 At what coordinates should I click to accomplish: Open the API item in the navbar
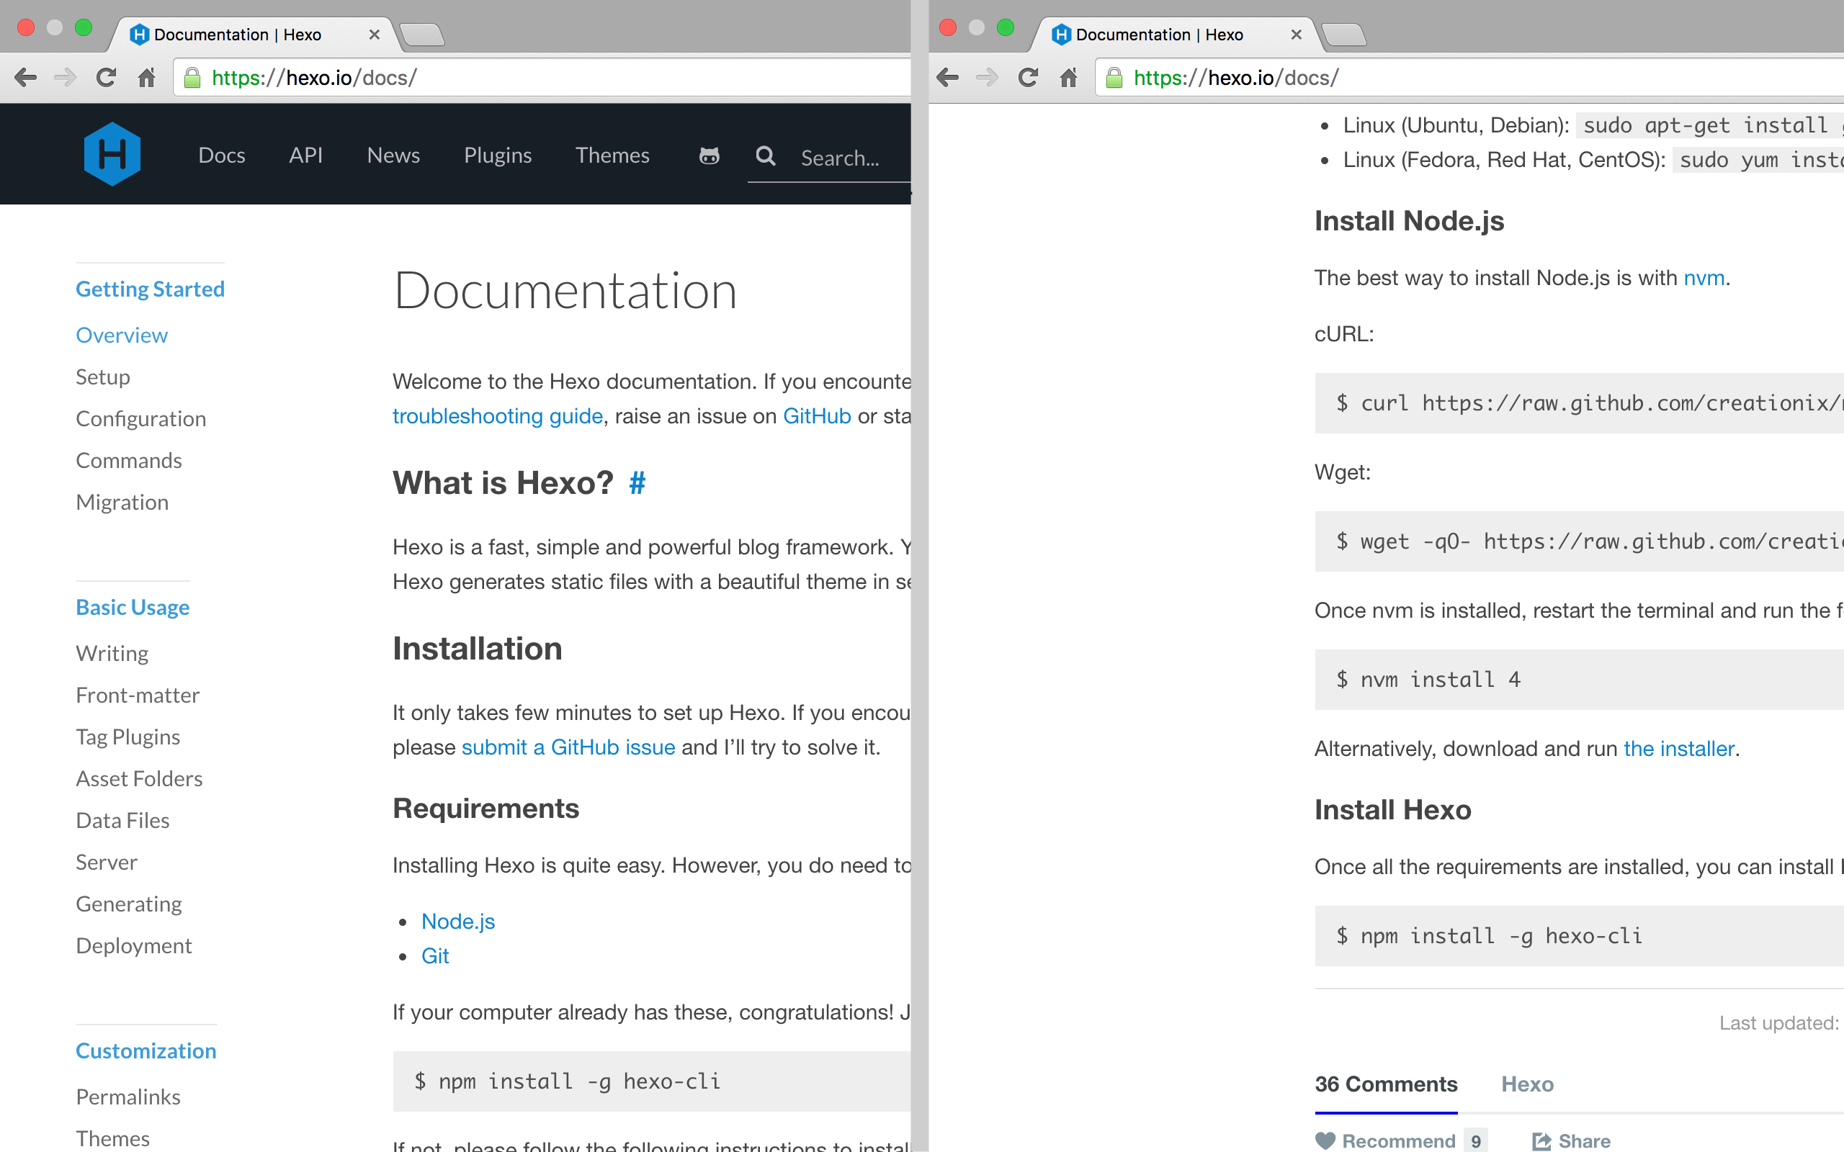305,156
